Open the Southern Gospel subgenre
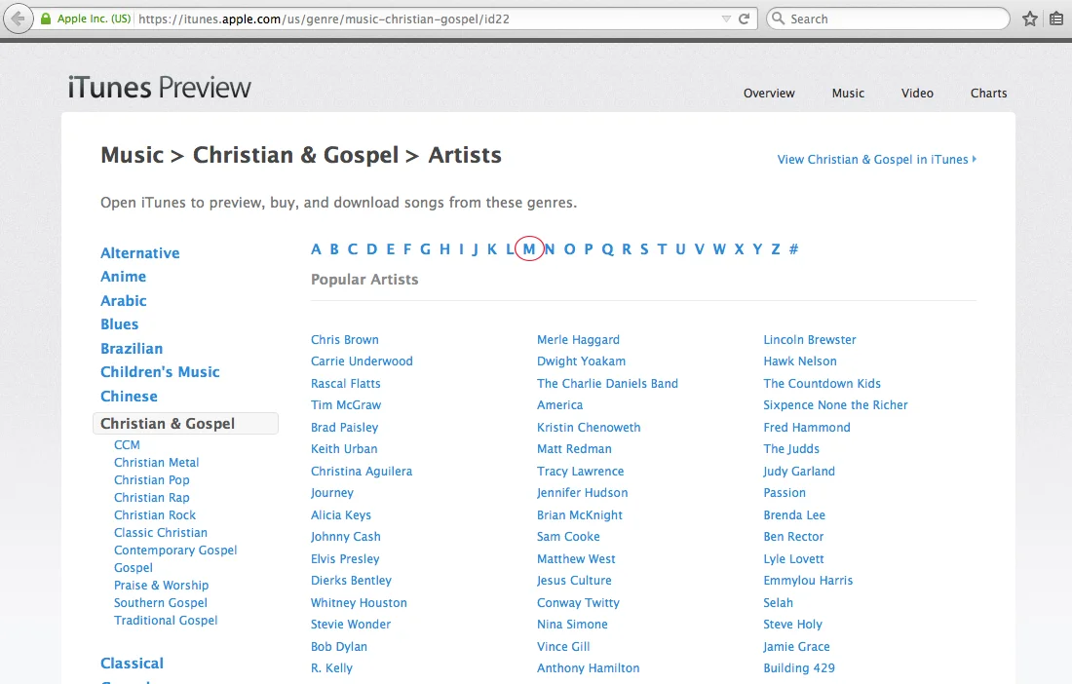The height and width of the screenshot is (684, 1072). click(161, 603)
